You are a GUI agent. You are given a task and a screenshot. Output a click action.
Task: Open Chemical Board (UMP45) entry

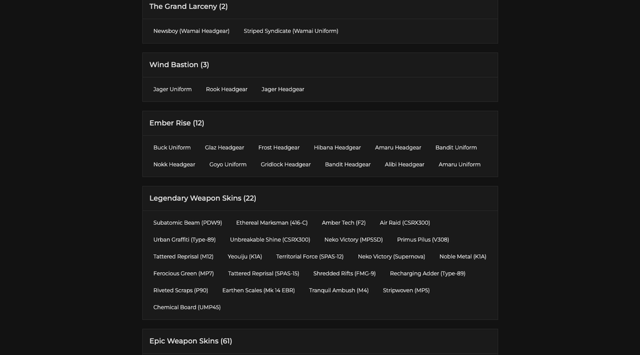[x=187, y=307]
